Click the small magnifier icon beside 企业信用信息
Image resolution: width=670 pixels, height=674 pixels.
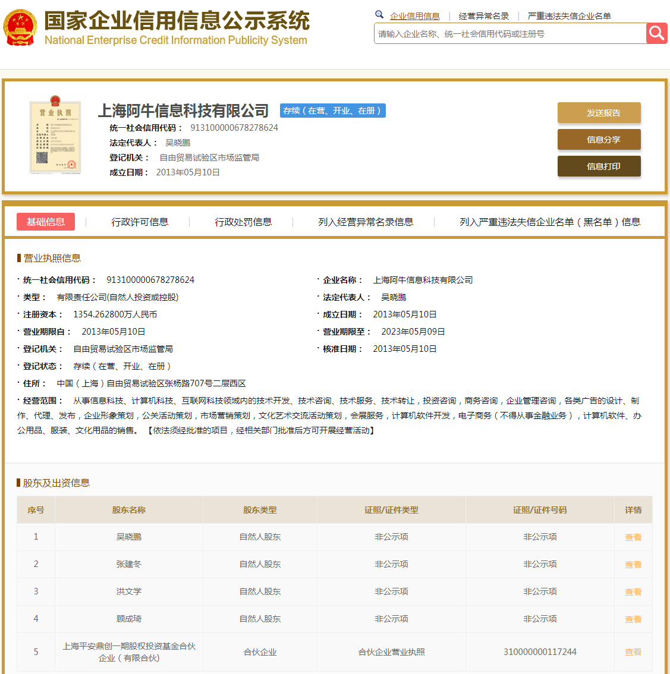point(379,15)
